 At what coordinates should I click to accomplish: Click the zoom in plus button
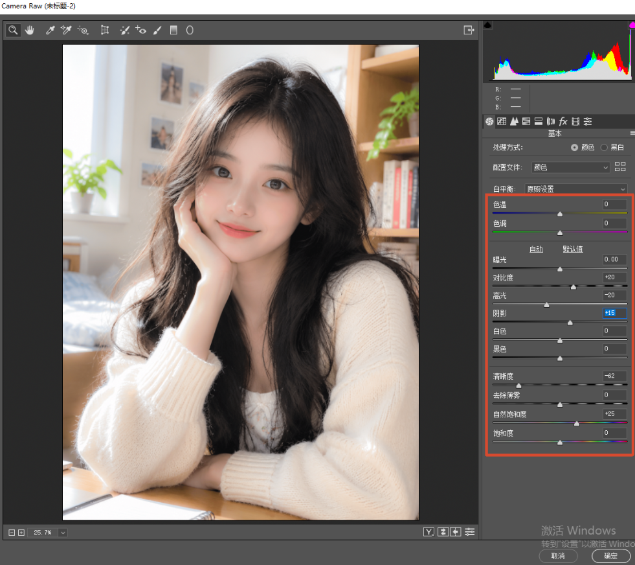pyautogui.click(x=21, y=533)
